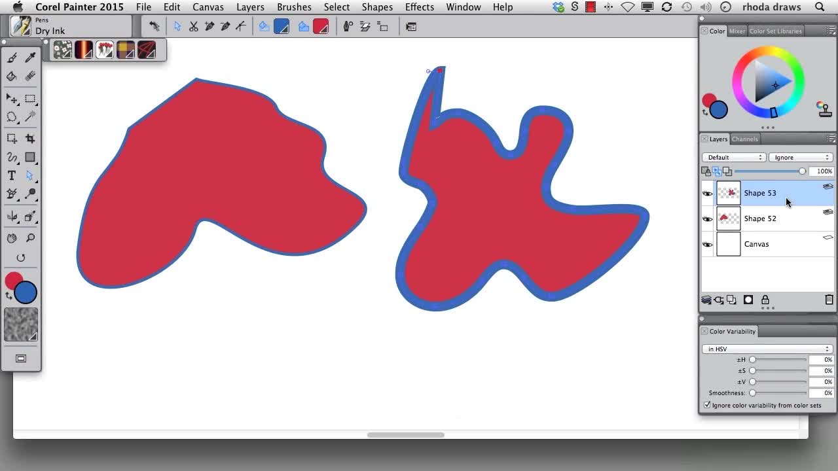The width and height of the screenshot is (838, 471).
Task: Click the Create Layer Mask button
Action: coord(748,300)
